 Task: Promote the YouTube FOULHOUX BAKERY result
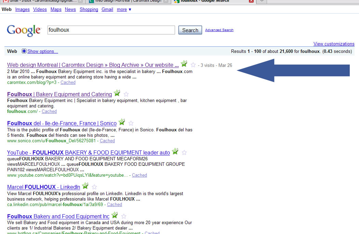(x=175, y=151)
